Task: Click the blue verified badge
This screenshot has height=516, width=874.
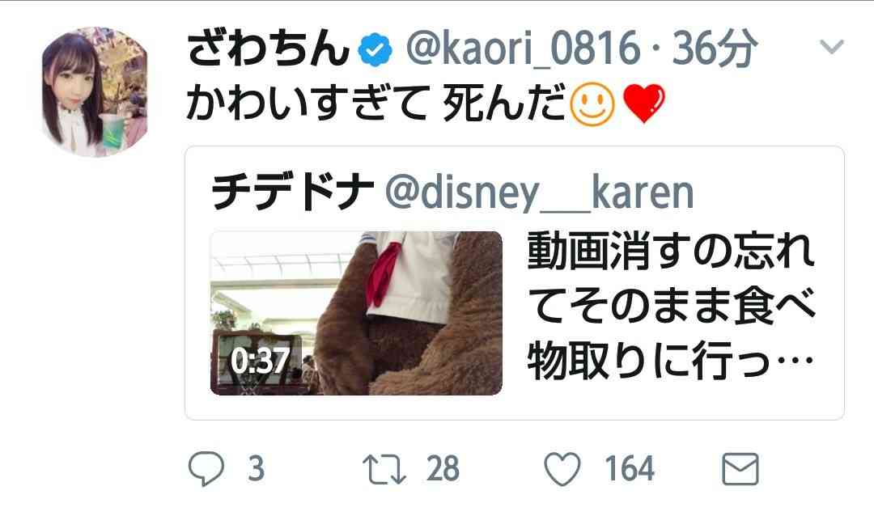Action: [x=375, y=49]
